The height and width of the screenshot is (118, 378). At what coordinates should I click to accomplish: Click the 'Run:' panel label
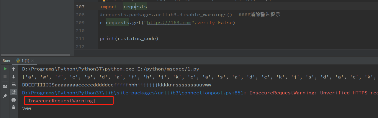tap(6, 60)
